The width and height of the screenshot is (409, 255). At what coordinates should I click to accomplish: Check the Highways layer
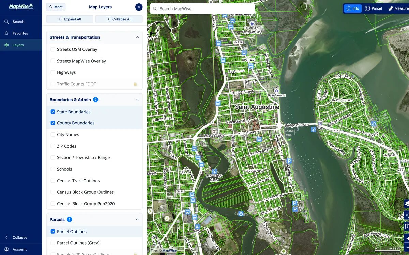tap(53, 72)
